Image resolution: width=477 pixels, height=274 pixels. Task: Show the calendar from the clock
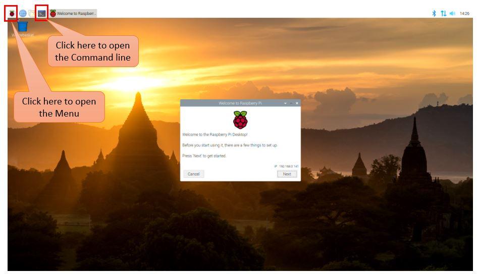pos(464,14)
